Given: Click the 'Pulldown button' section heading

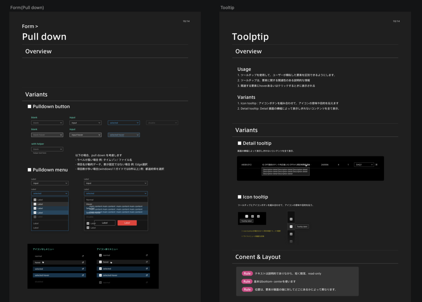Looking at the screenshot, I should coord(51,106).
